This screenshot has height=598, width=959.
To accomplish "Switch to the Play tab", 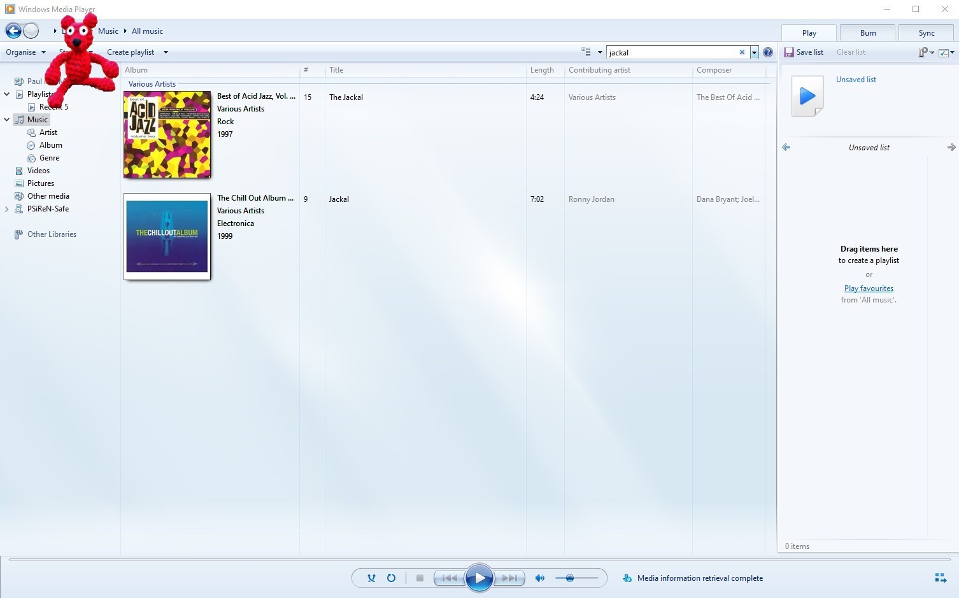I will click(809, 33).
